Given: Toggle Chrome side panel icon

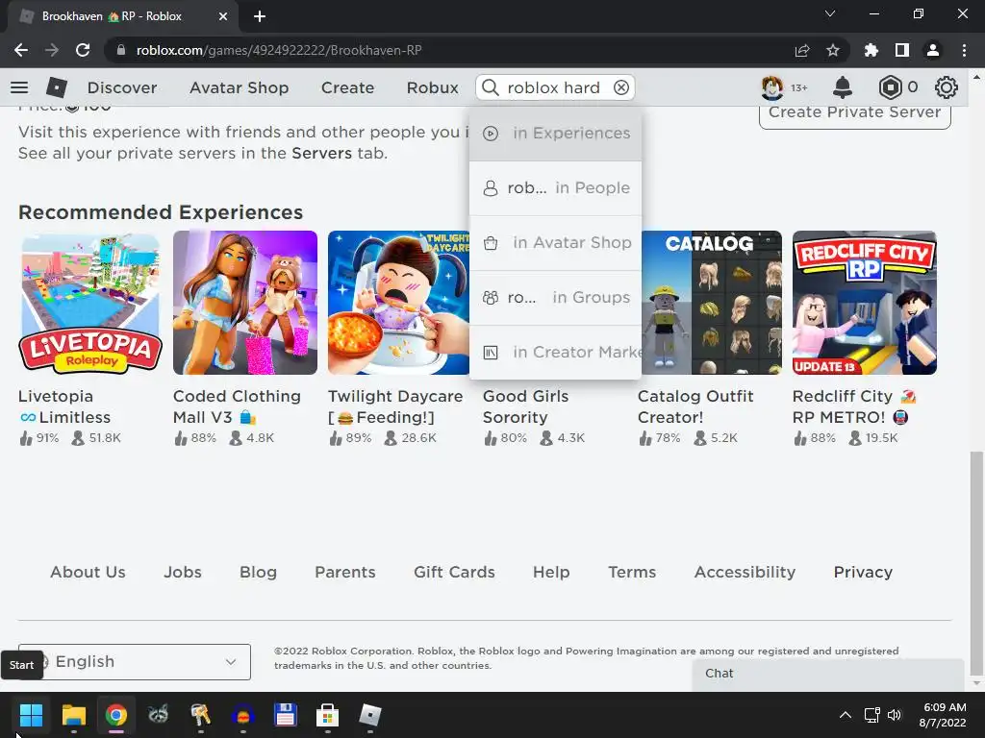Looking at the screenshot, I should [x=902, y=50].
